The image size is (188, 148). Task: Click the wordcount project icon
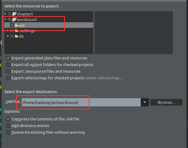pyautogui.click(x=14, y=19)
